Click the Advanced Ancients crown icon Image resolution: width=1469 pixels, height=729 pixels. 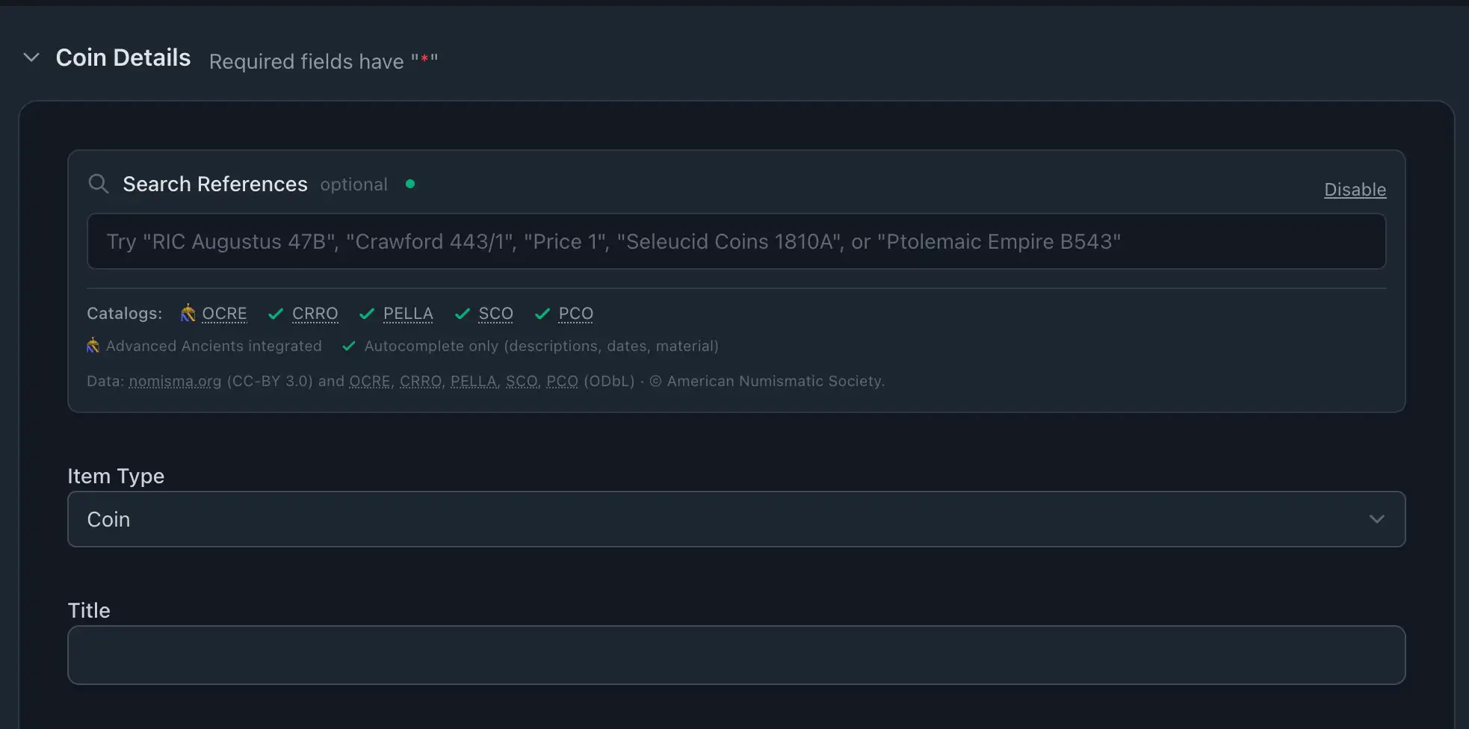pyautogui.click(x=92, y=346)
